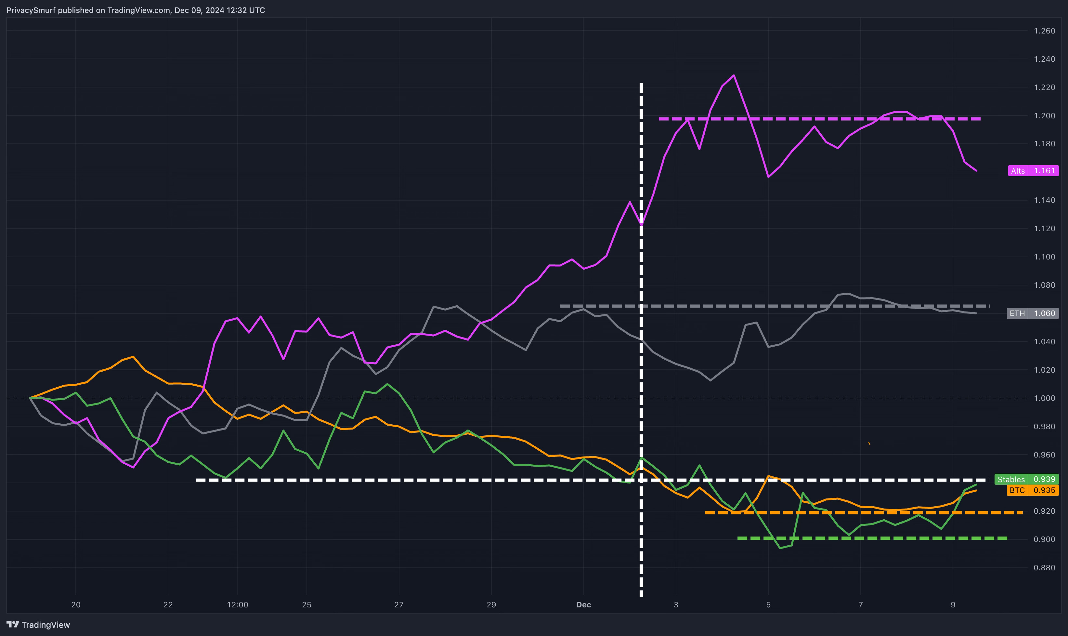
Task: Select the gray dashed ETH level line
Action: [x=775, y=306]
